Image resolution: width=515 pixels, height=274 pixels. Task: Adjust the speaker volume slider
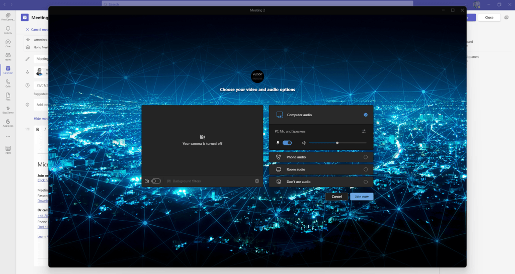pos(337,143)
